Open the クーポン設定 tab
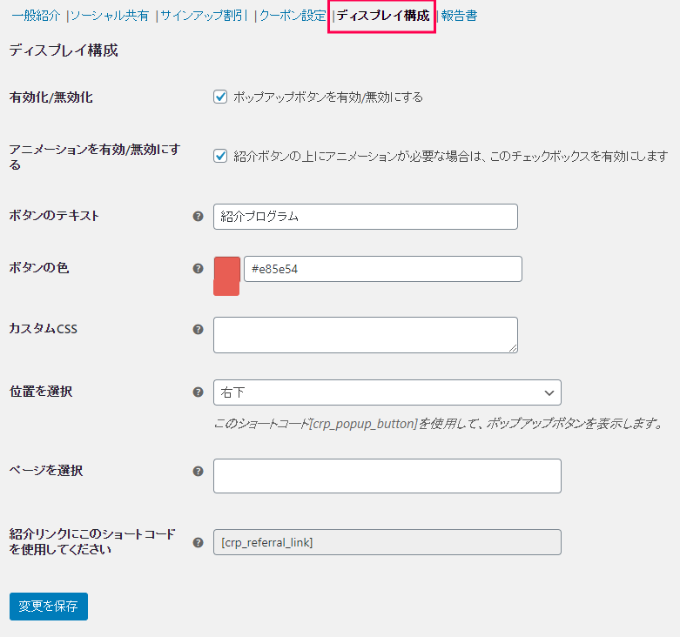The width and height of the screenshot is (680, 637). [x=293, y=16]
